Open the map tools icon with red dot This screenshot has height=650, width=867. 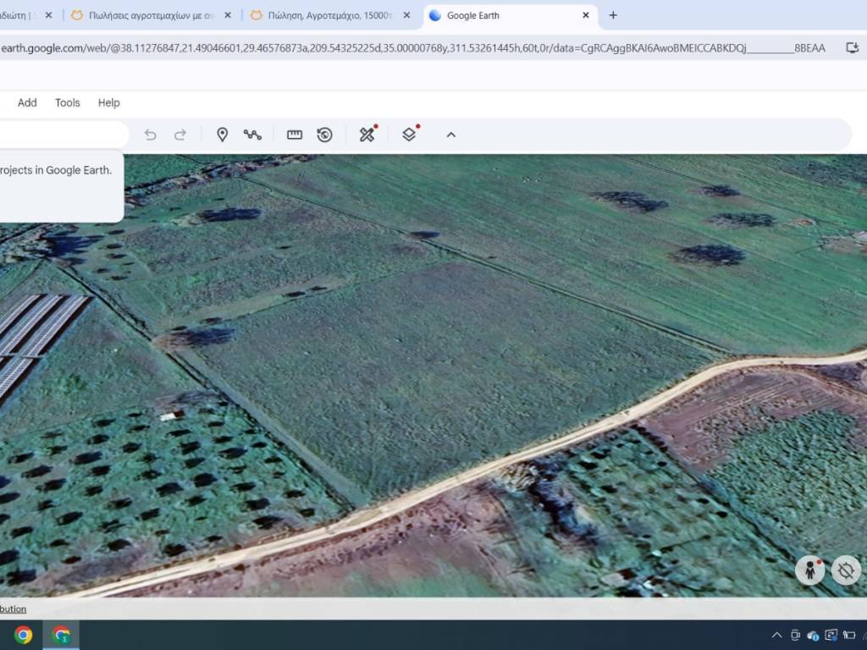[x=367, y=135]
